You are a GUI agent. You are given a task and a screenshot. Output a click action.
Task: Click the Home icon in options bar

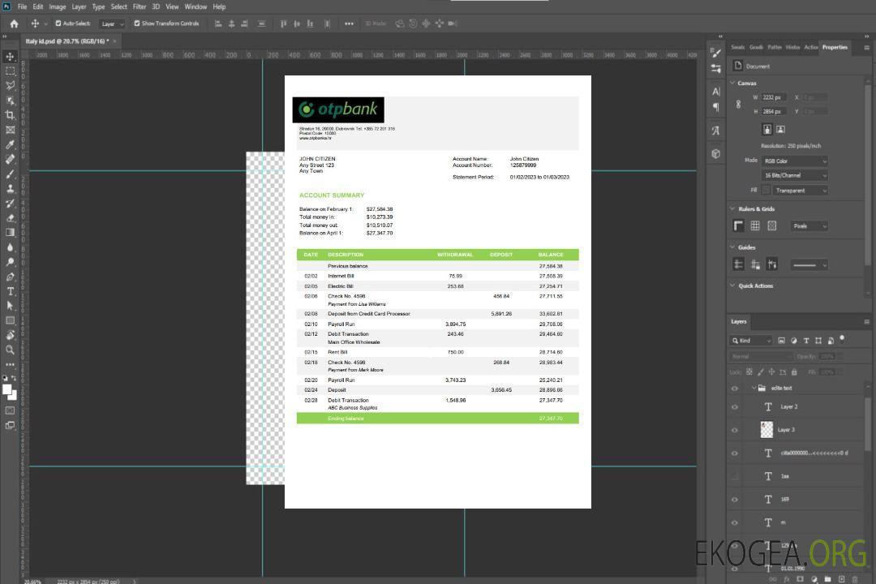(14, 24)
